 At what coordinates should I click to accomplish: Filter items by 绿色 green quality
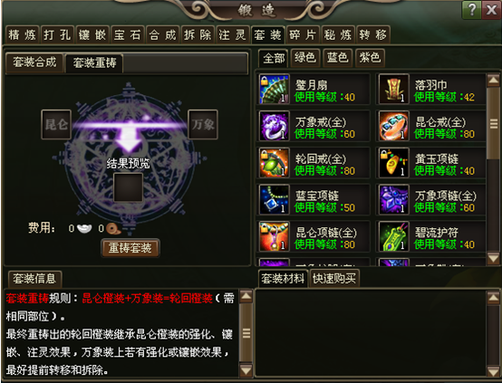point(305,58)
